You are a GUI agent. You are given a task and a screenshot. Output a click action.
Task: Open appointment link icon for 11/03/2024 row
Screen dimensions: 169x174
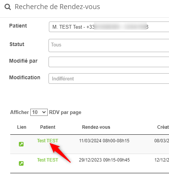click(21, 144)
